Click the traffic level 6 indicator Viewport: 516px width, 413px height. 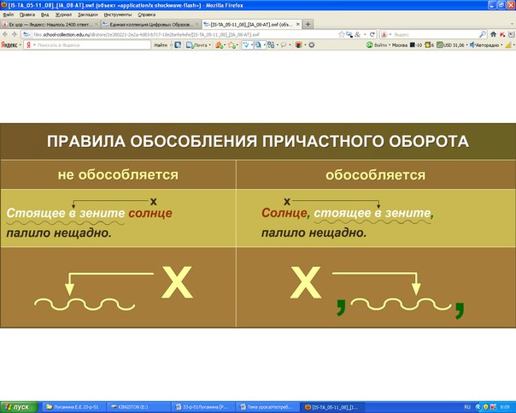coord(430,45)
